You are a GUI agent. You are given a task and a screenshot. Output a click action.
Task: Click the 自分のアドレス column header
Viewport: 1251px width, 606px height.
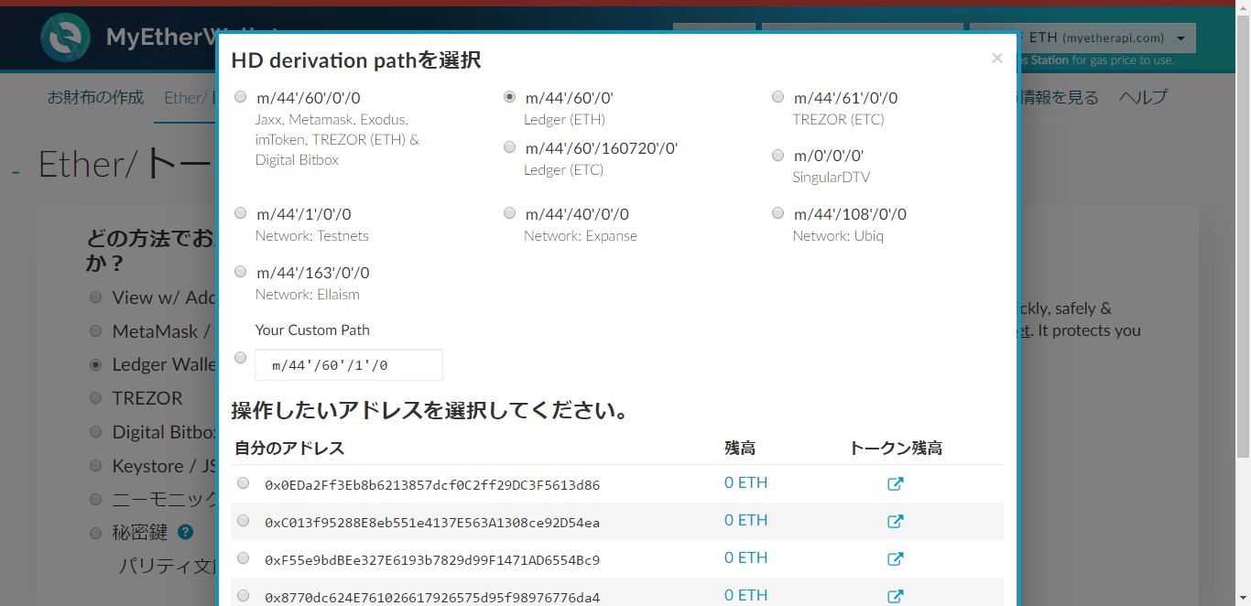click(x=289, y=449)
